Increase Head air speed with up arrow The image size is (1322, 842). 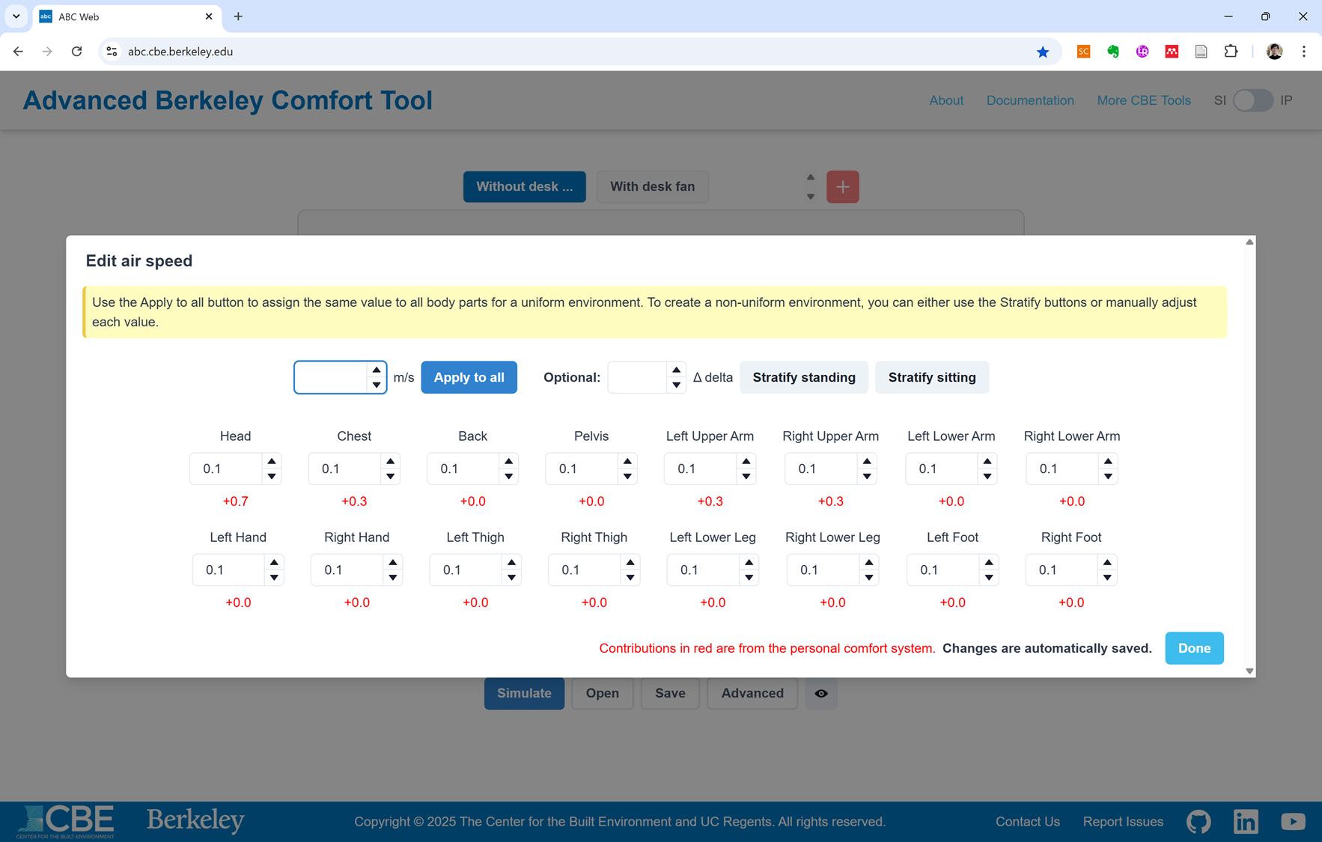click(x=272, y=461)
